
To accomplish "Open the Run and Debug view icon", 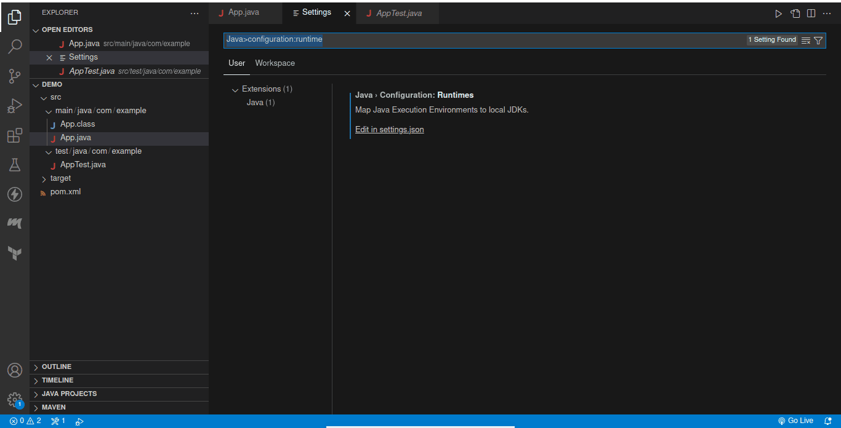I will [x=15, y=106].
